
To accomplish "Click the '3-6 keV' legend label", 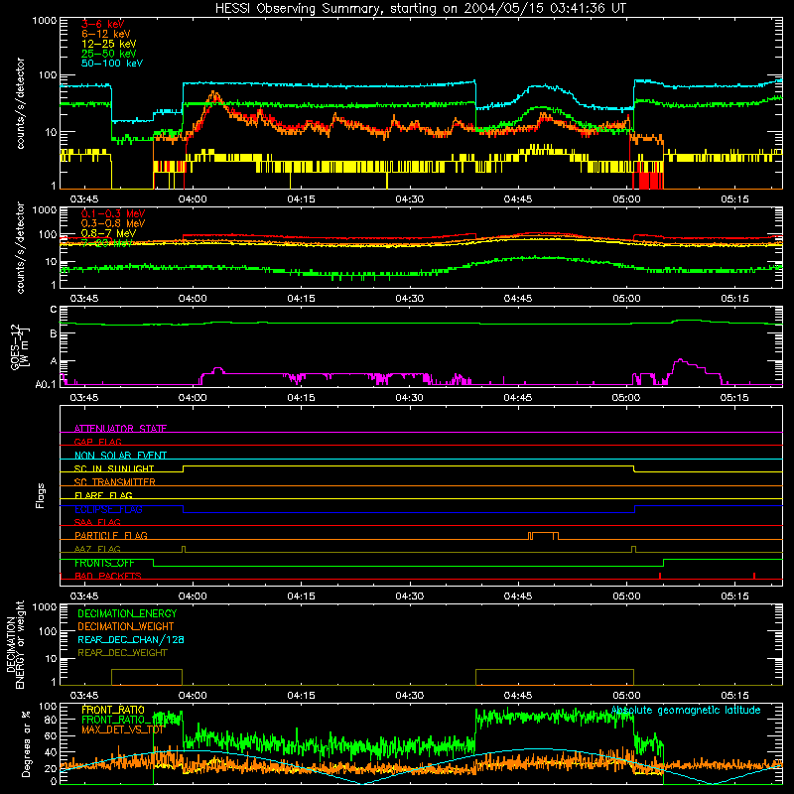I will (102, 24).
